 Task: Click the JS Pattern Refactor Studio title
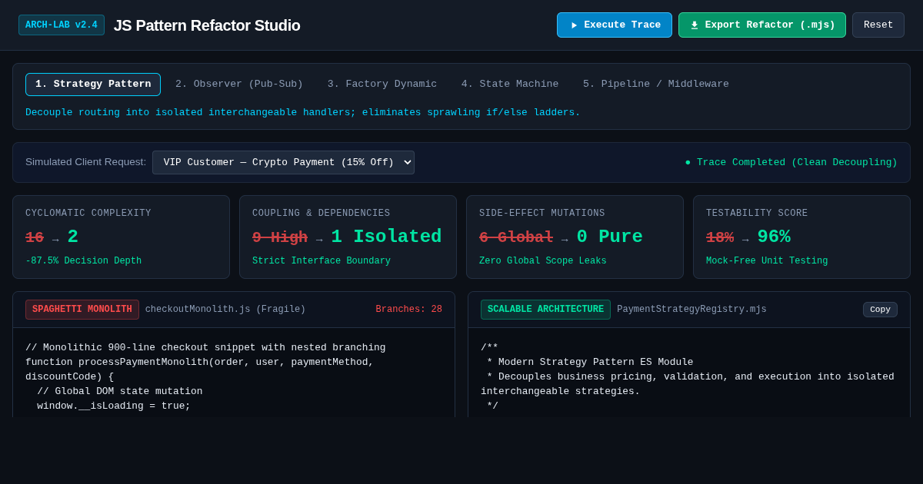pos(207,25)
